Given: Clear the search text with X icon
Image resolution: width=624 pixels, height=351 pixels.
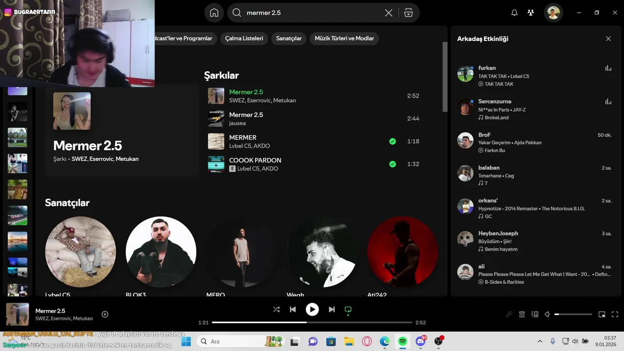Looking at the screenshot, I should [x=389, y=13].
